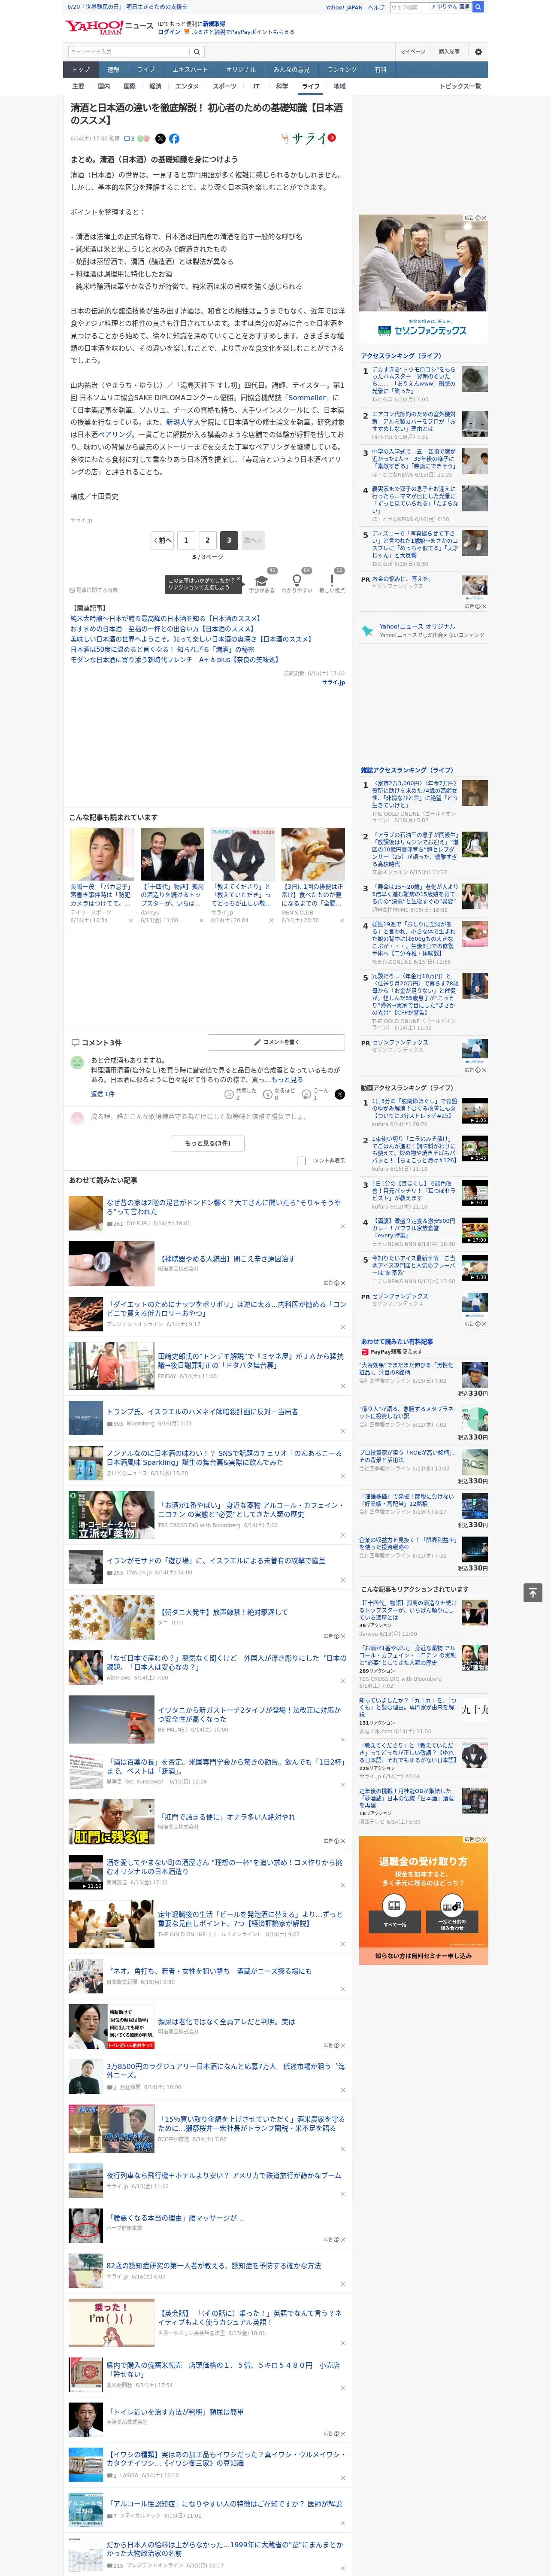This screenshot has width=551, height=2576.
Task: Open 'ヘルプ' link at top right
Action: tap(376, 7)
